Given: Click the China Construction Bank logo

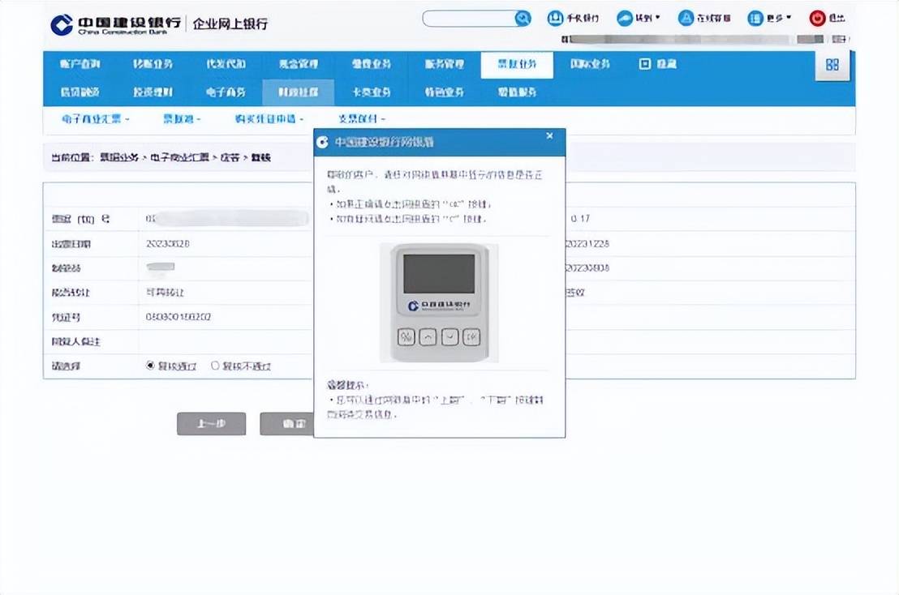Looking at the screenshot, I should tap(115, 24).
